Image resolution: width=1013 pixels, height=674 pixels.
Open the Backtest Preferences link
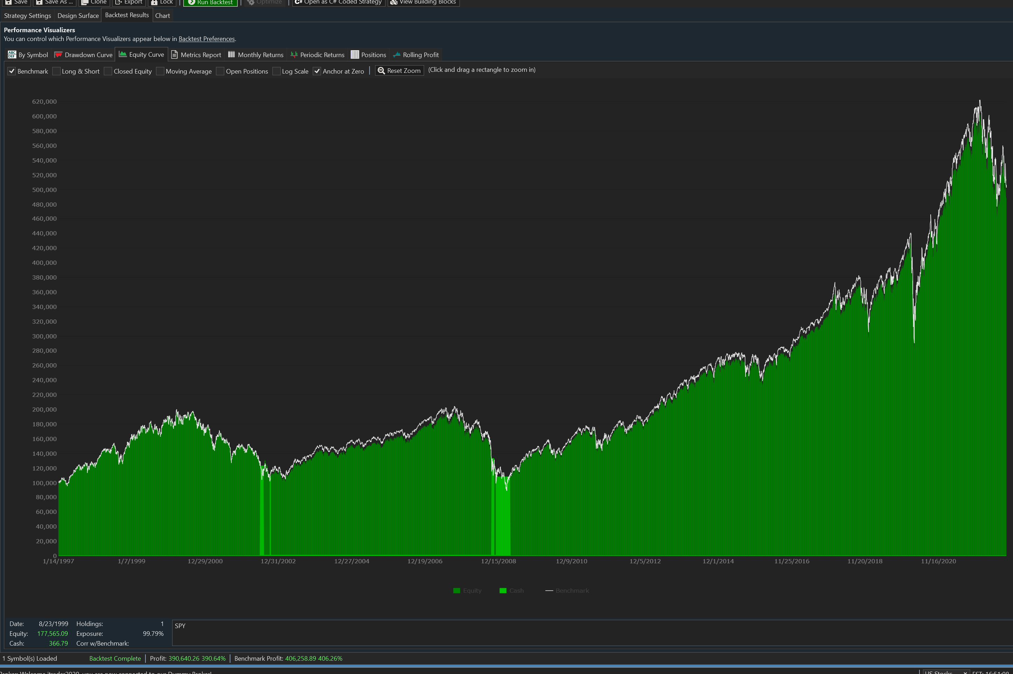206,39
